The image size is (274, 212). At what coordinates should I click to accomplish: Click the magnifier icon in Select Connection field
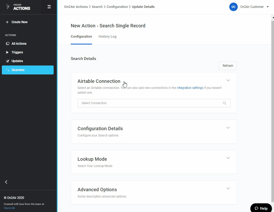(224, 103)
